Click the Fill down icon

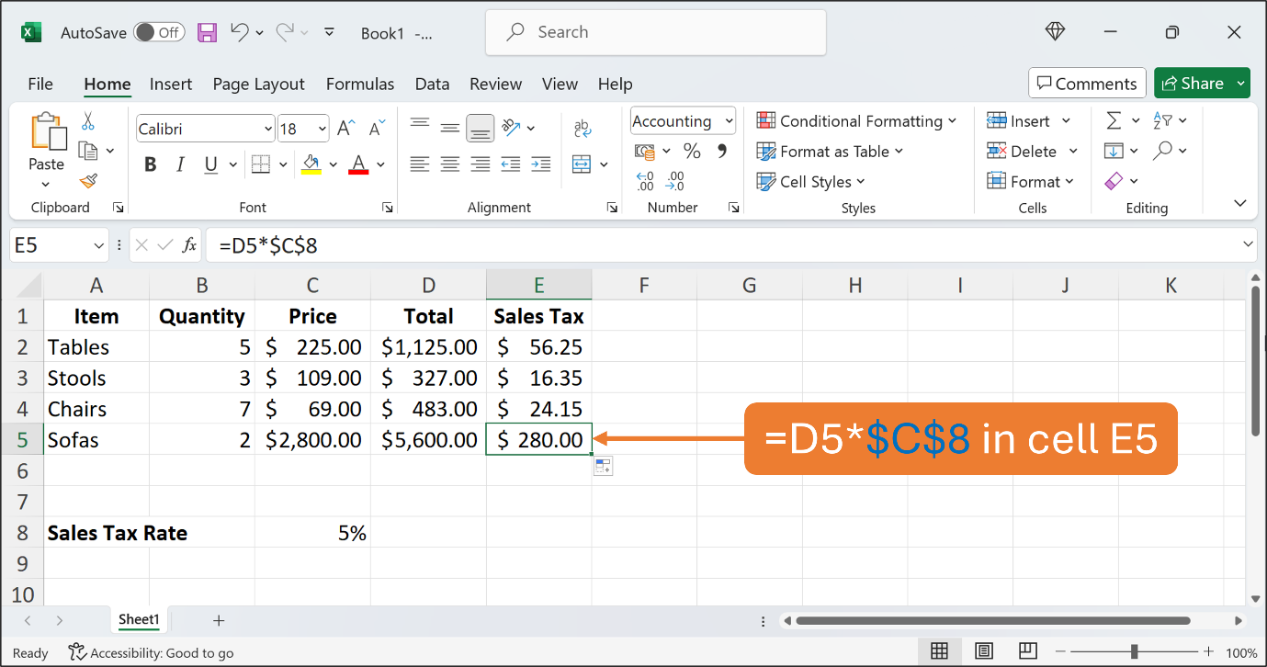[1114, 151]
